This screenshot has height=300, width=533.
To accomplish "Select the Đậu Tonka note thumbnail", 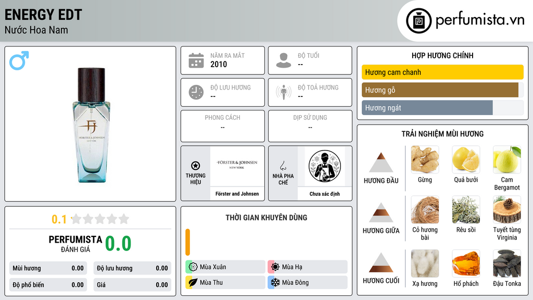I will click(x=506, y=264).
